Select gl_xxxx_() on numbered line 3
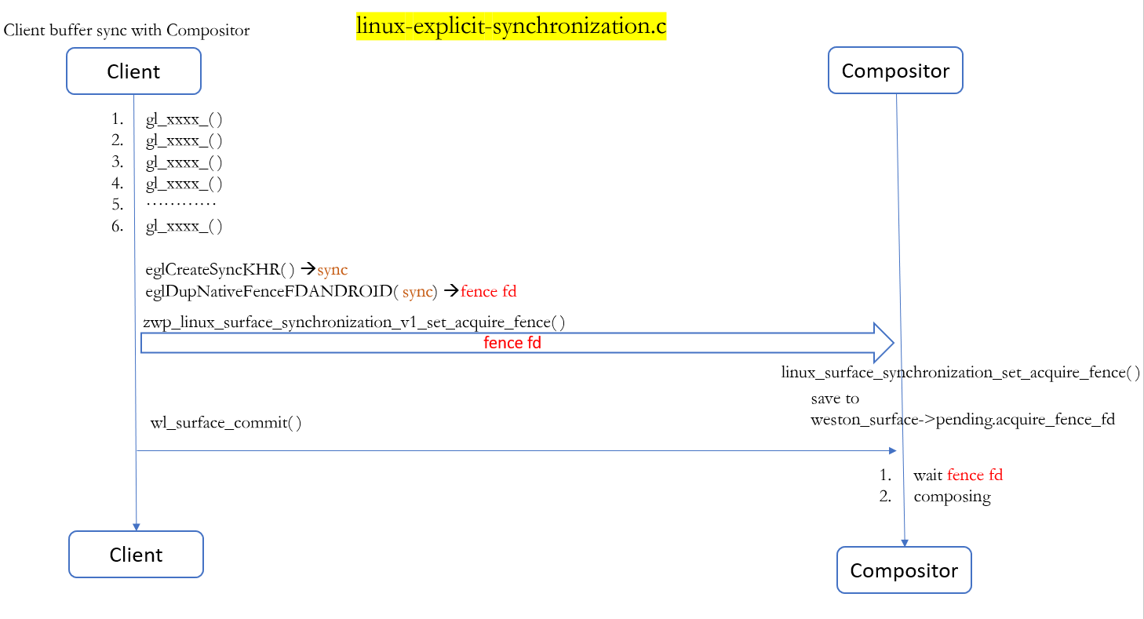The height and width of the screenshot is (619, 1144). click(x=184, y=162)
